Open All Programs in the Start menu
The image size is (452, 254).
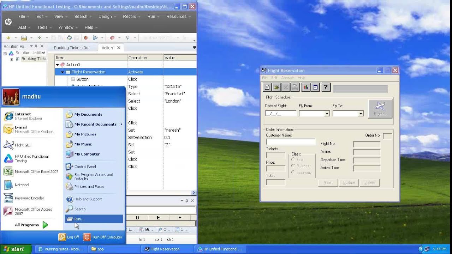tap(31, 225)
